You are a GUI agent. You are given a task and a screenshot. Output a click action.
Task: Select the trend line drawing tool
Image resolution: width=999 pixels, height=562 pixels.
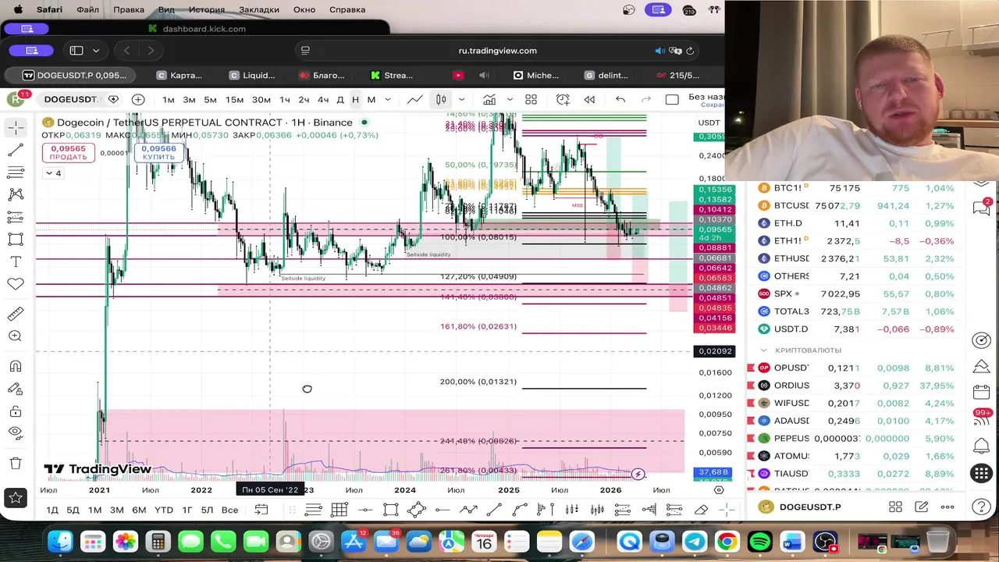coord(16,150)
